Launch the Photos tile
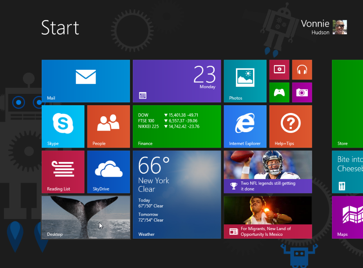Screen dimensions: 363x268 click(x=245, y=81)
